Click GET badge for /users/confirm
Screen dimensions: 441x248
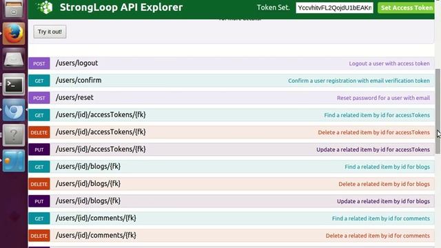tap(39, 81)
